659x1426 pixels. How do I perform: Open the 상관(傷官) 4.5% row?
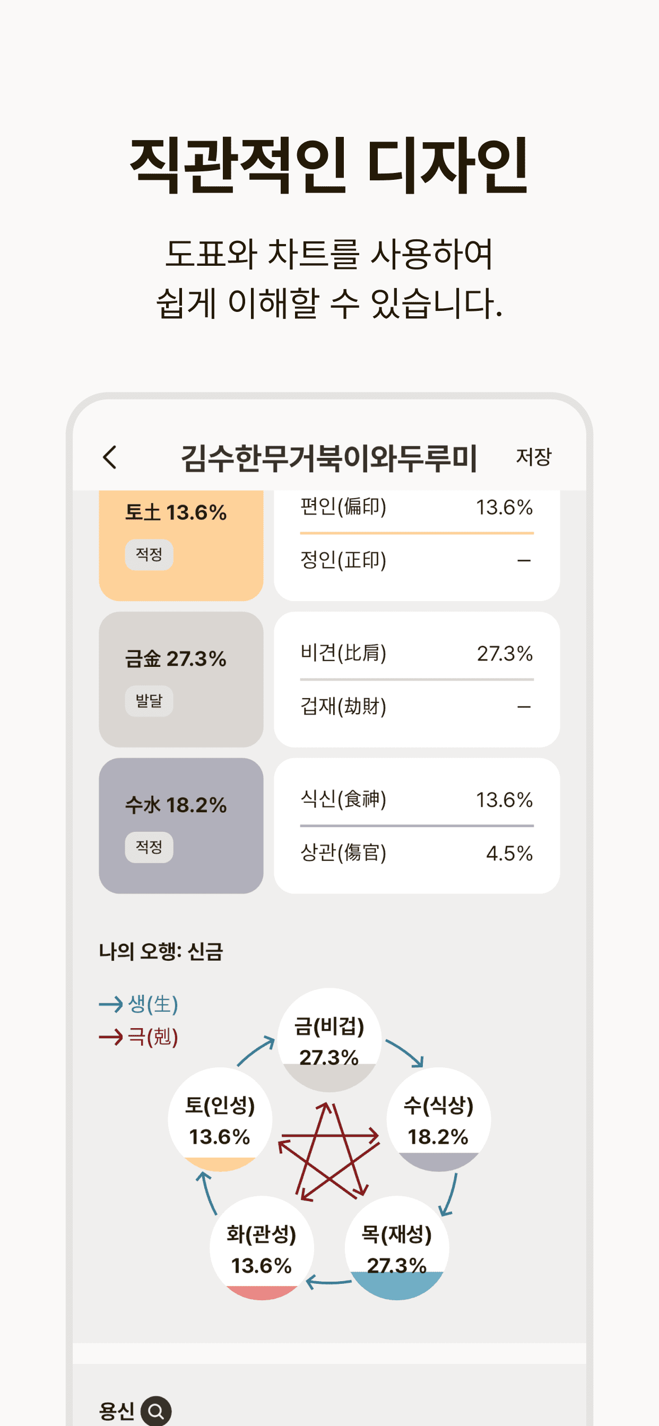tap(417, 853)
